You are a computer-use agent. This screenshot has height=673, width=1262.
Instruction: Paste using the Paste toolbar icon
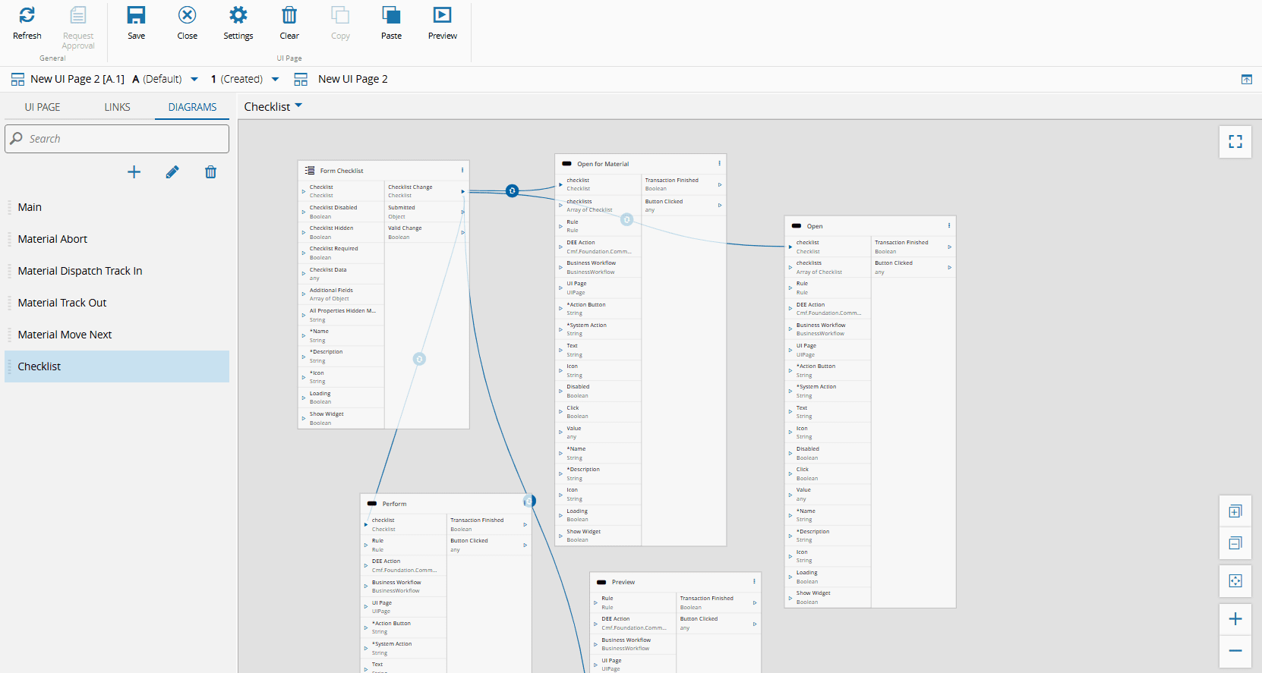(391, 16)
